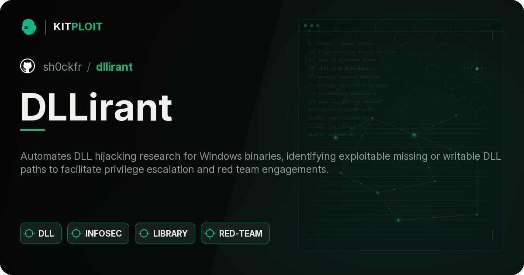Select the DLL tag badge
The image size is (524, 275).
41,234
